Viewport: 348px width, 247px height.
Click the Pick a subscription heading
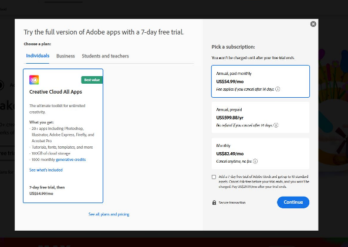pos(233,47)
